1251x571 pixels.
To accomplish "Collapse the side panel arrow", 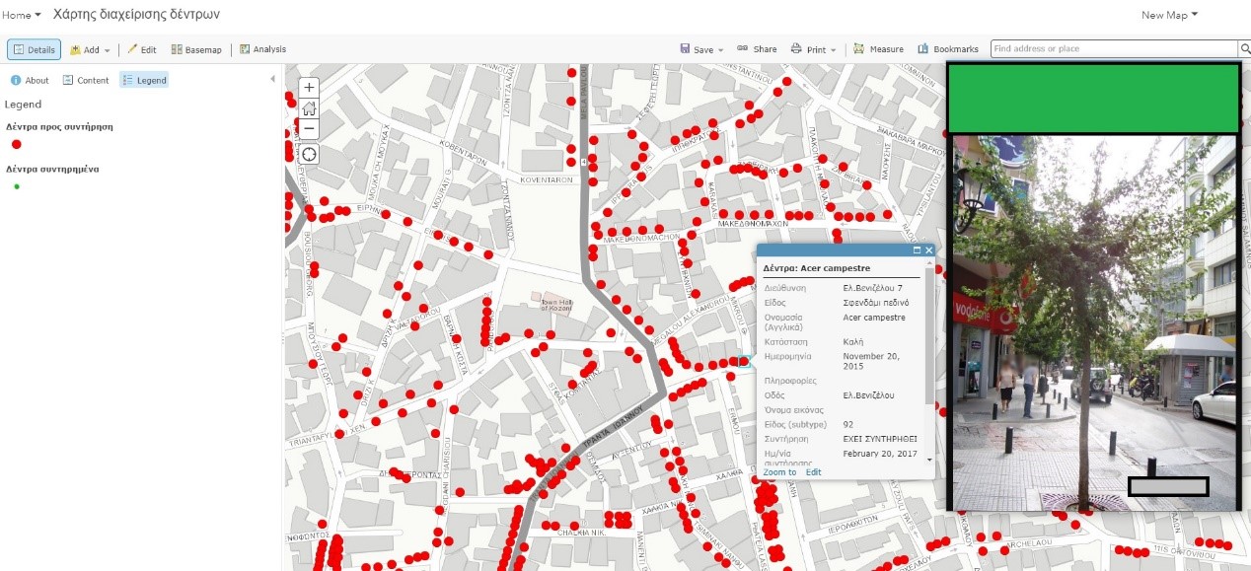I will 273,80.
